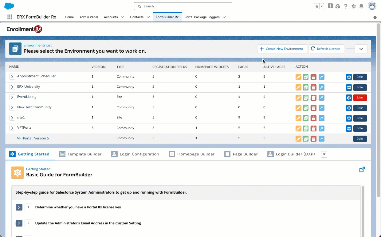Open the Accounts navigation dropdown

[123, 17]
